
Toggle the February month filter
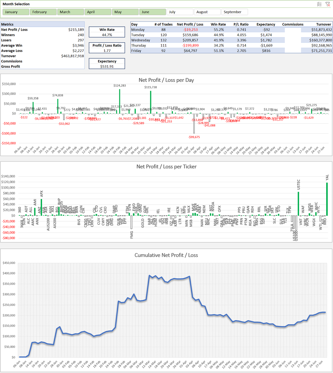pyautogui.click(x=43, y=12)
